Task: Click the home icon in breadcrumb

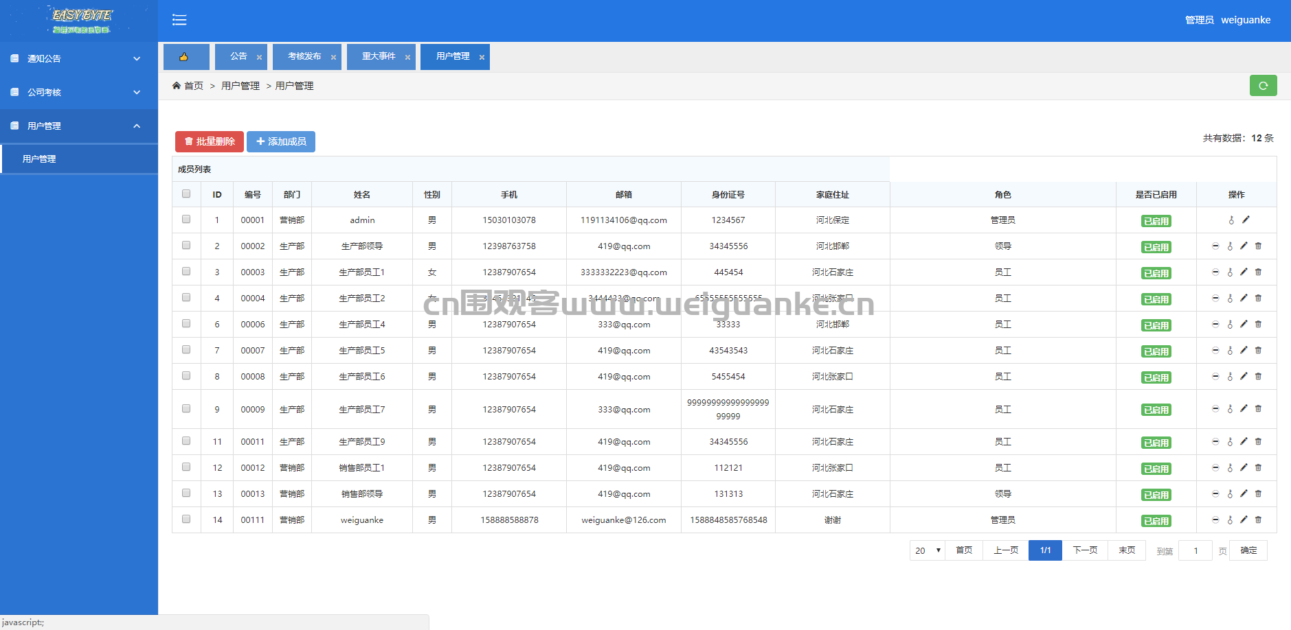Action: click(177, 86)
